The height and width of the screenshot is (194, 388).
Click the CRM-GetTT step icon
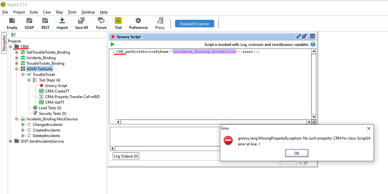(41, 102)
